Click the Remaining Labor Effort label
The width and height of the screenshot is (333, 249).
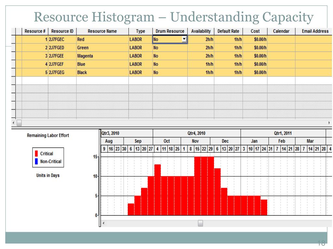click(48, 136)
